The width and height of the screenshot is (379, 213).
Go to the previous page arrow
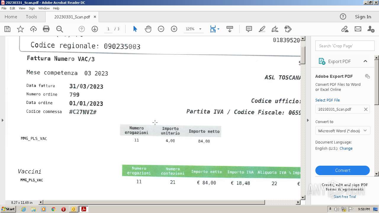[x=82, y=29]
